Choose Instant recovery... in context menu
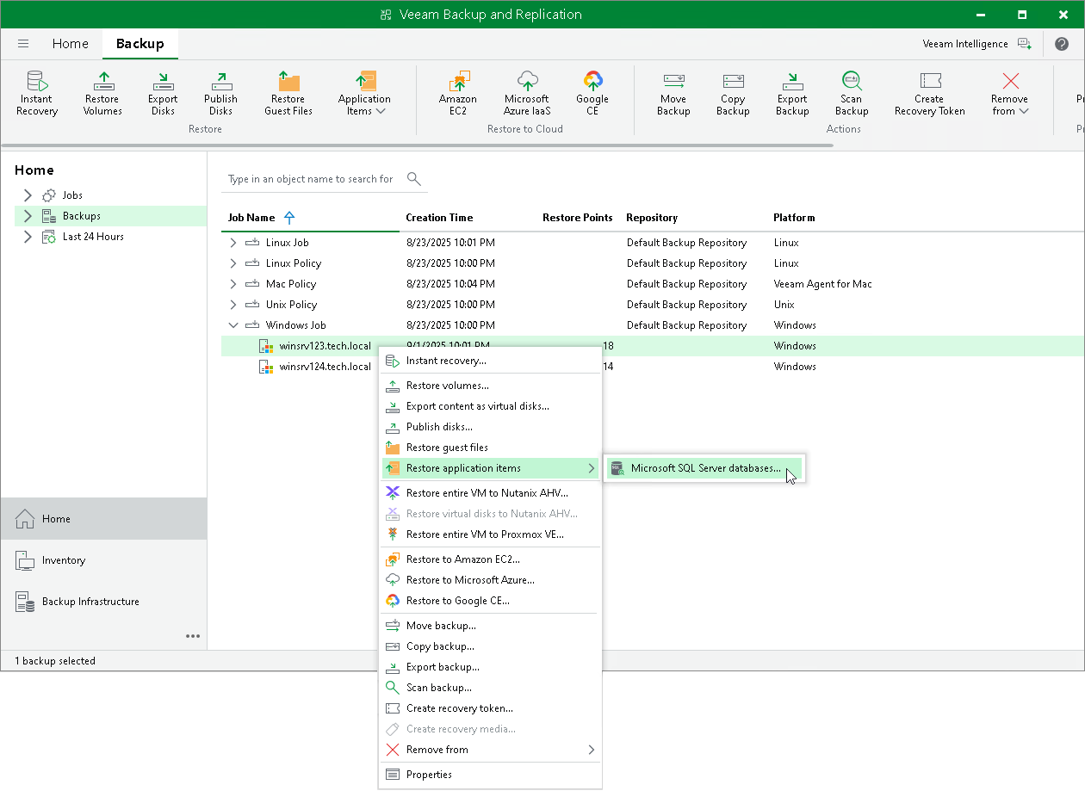The width and height of the screenshot is (1085, 797). (490, 361)
